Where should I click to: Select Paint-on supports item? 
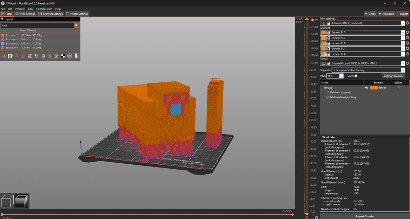(340, 93)
